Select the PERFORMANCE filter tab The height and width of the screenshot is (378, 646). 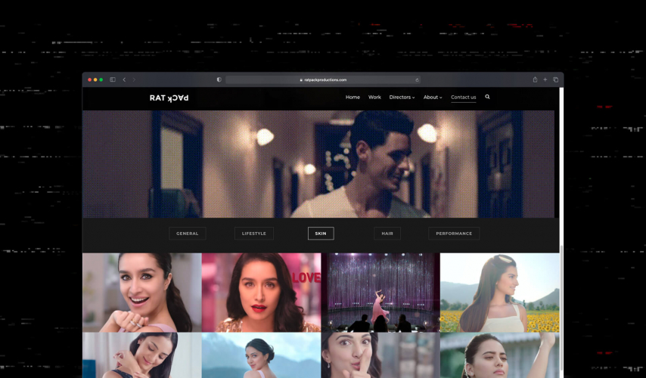click(x=454, y=234)
